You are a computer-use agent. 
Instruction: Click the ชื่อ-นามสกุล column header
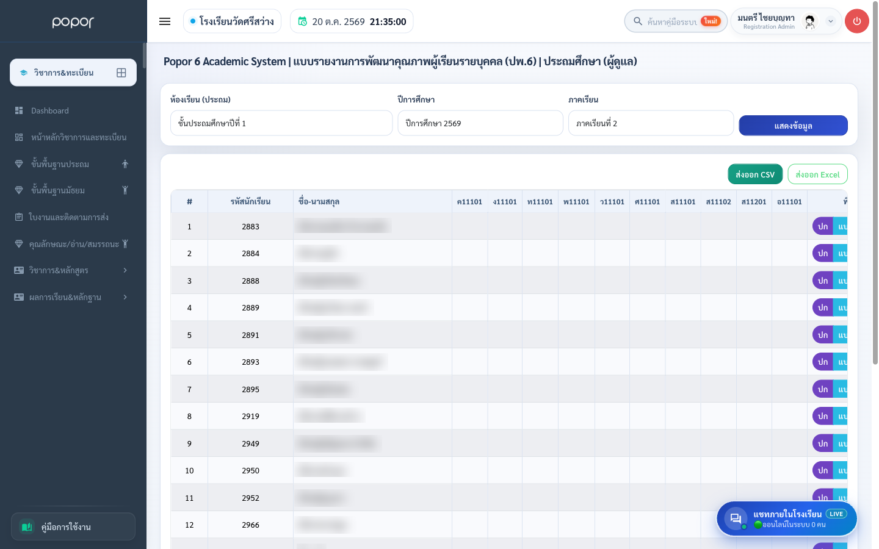[372, 201]
